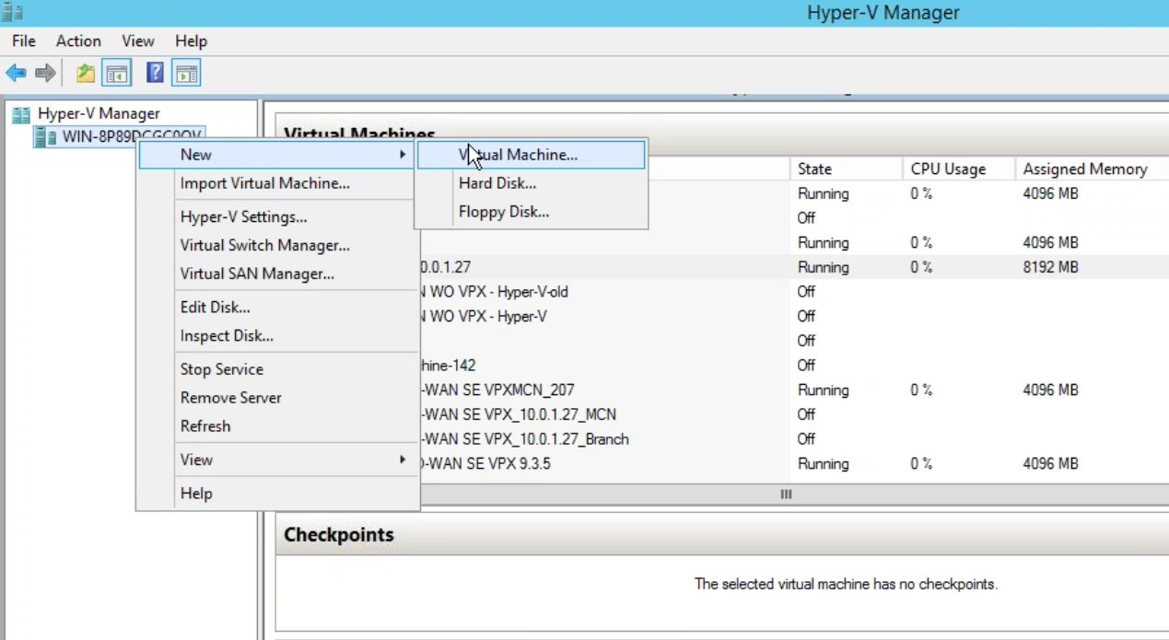Toggle the Show/Hide Action Pane icon
Viewport: 1169px width, 640px height.
tap(186, 74)
